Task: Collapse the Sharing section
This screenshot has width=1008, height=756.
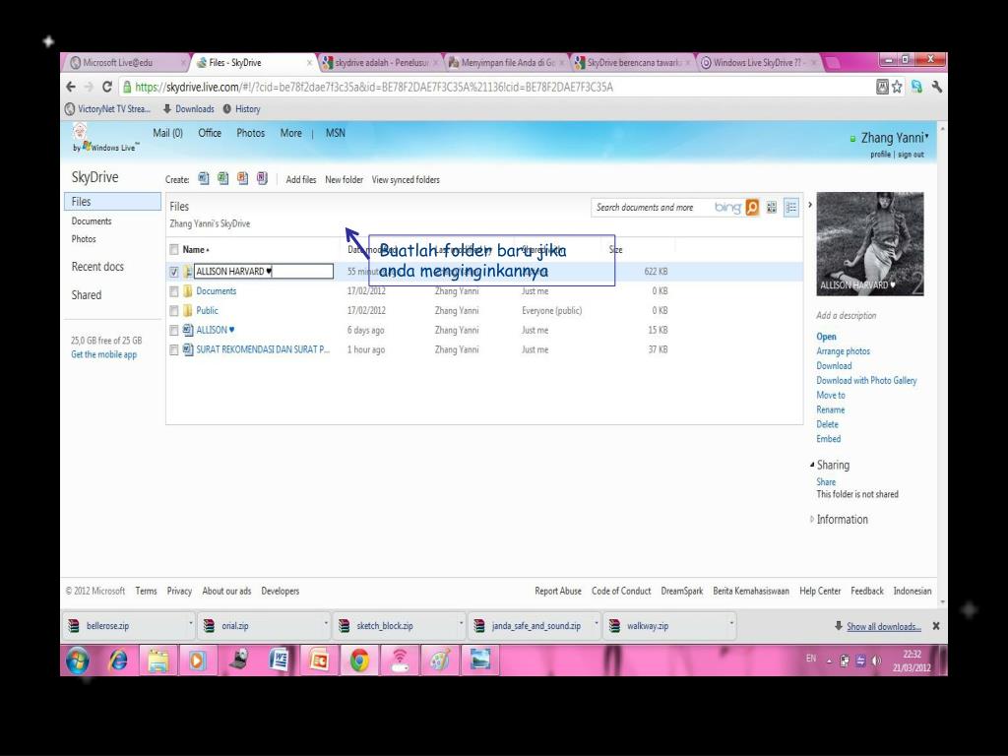Action: click(x=812, y=465)
